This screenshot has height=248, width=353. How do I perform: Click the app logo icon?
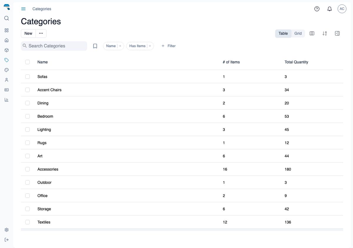click(6, 7)
